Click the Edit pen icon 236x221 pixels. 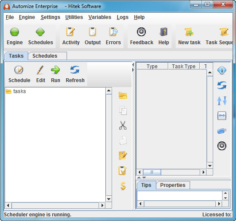click(x=40, y=70)
